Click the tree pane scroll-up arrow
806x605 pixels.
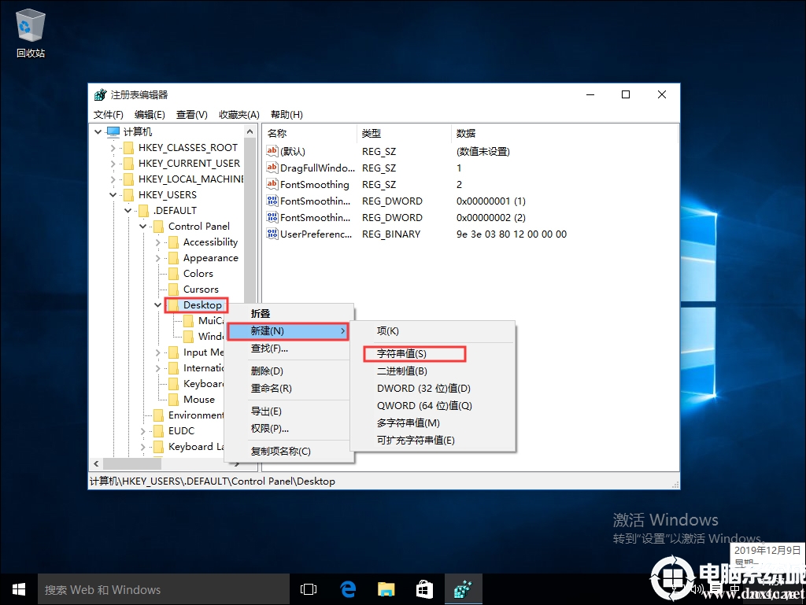point(250,132)
